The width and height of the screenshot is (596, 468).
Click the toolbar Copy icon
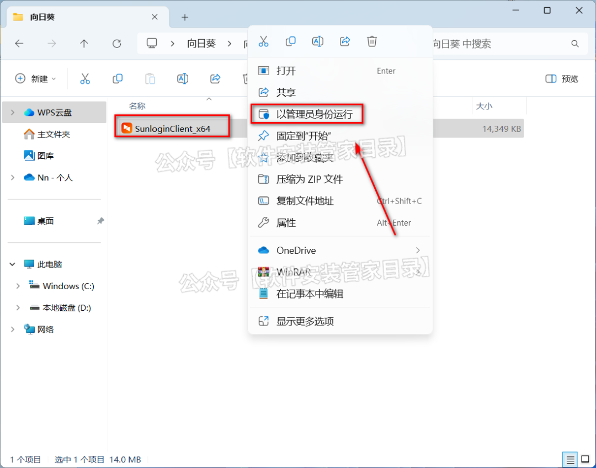tap(118, 79)
